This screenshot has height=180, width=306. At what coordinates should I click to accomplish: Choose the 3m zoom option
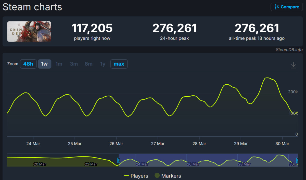pos(74,64)
